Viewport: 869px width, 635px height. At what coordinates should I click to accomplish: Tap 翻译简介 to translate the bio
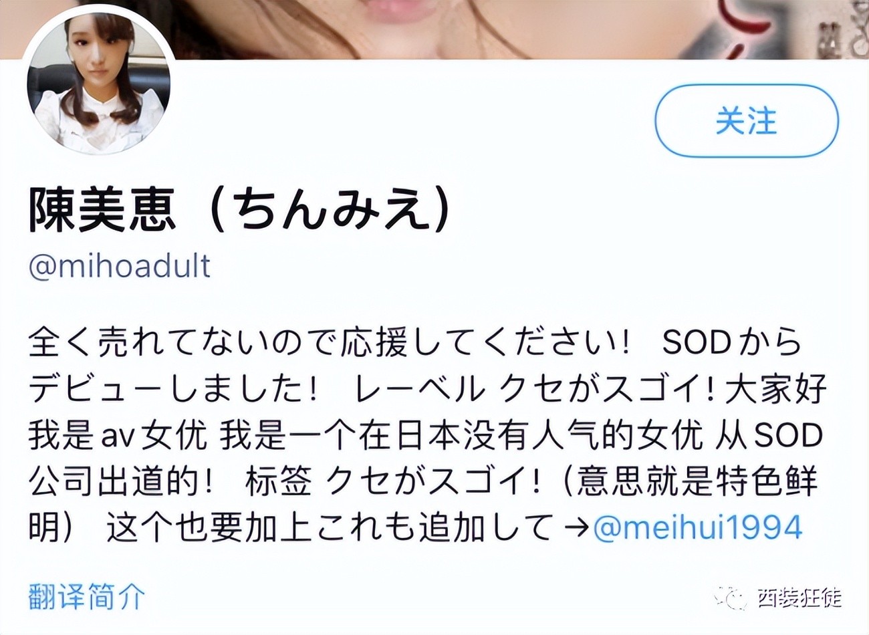tap(86, 596)
